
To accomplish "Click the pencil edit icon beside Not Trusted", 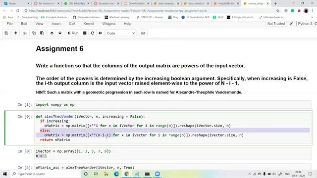I will [291, 24].
